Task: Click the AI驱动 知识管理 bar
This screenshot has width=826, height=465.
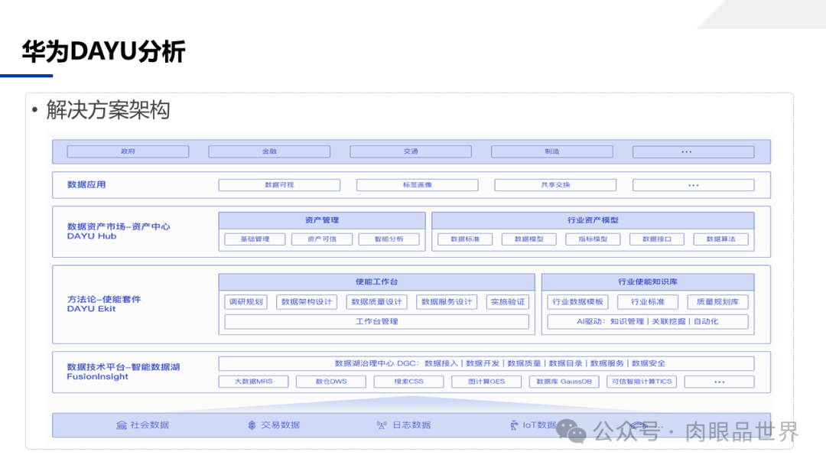Action: pos(648,321)
